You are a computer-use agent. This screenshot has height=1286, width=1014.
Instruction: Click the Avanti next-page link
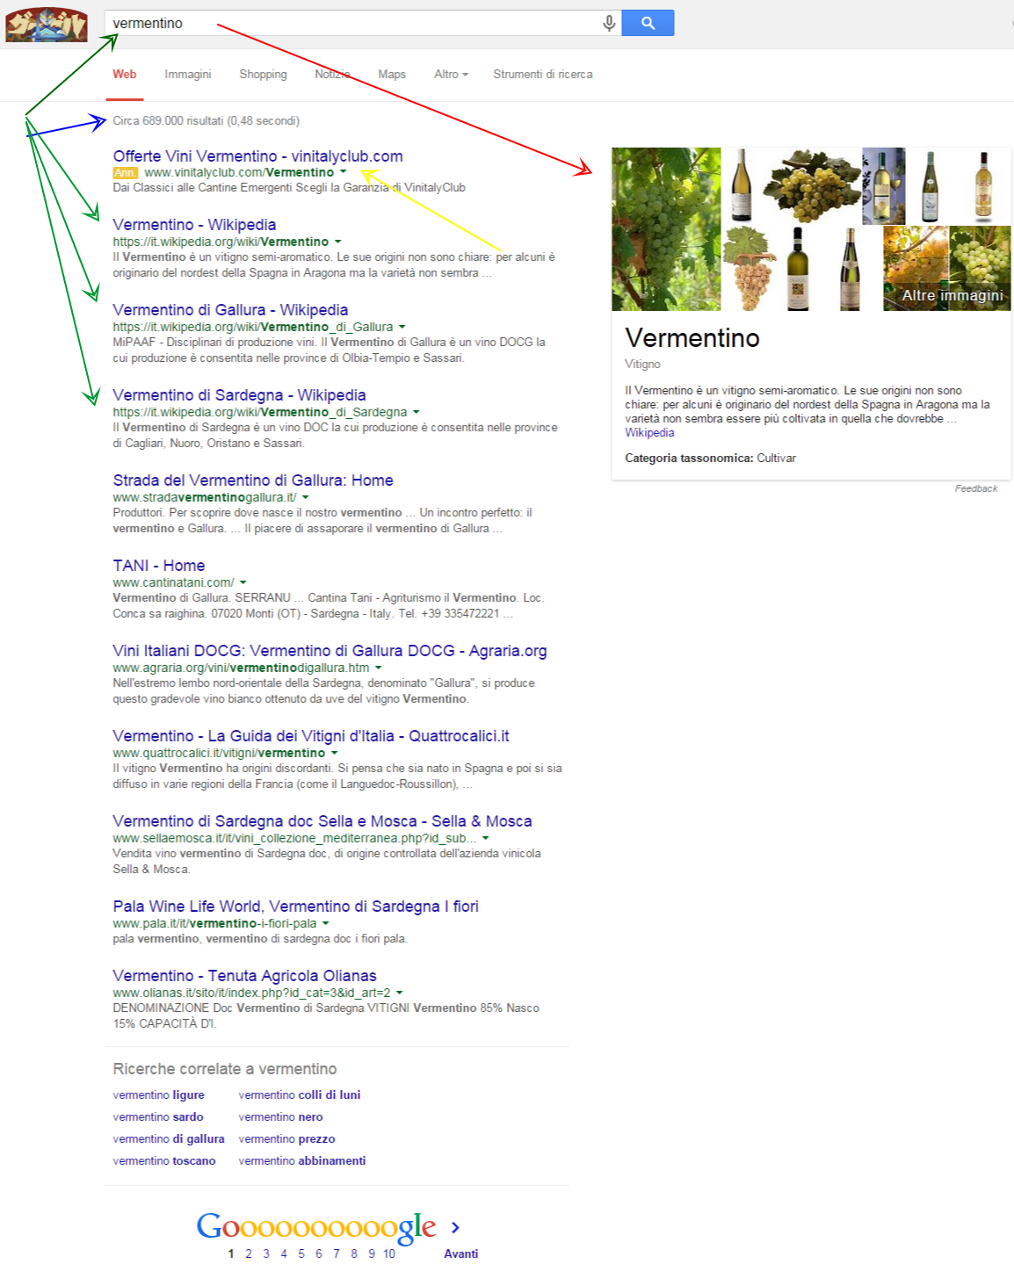(460, 1253)
